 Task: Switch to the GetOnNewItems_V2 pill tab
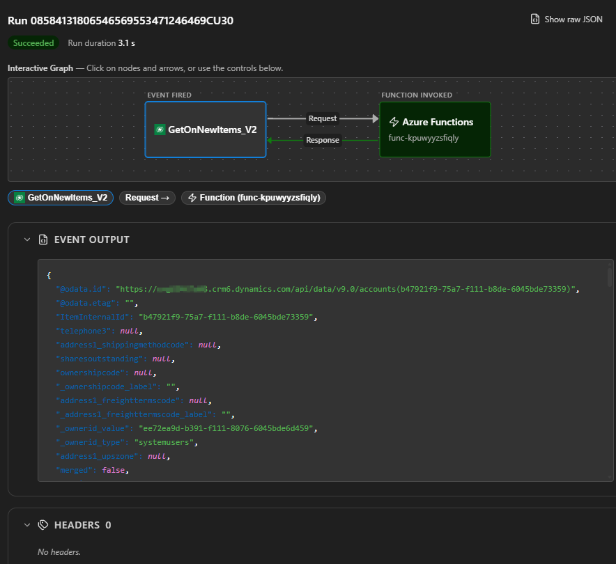pyautogui.click(x=61, y=198)
